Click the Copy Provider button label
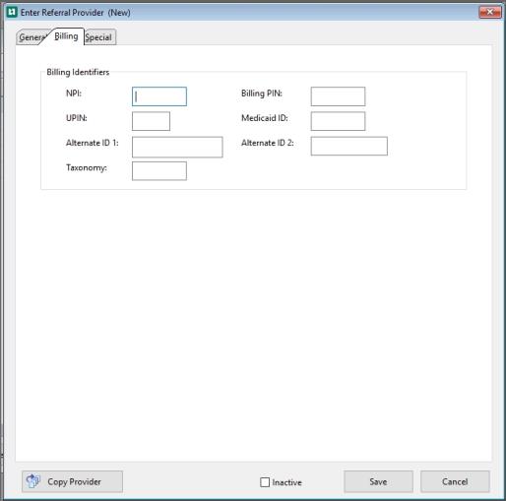Viewport: 506px width, 501px height. point(74,481)
